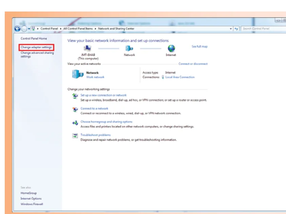Click the Network icon in the map
The width and height of the screenshot is (286, 214).
point(129,48)
